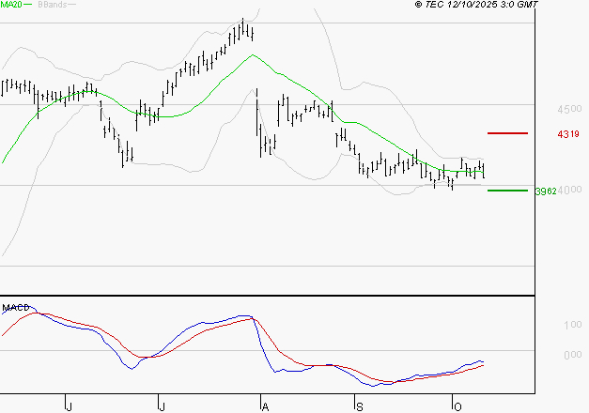The width and height of the screenshot is (589, 413).
Task: Click the A month label on time axis
Action: (x=265, y=407)
